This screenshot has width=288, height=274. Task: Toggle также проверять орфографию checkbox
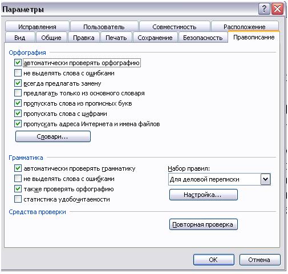tap(18, 189)
